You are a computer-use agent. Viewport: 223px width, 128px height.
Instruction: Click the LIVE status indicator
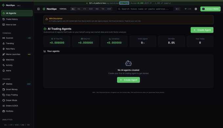(x=188, y=9)
